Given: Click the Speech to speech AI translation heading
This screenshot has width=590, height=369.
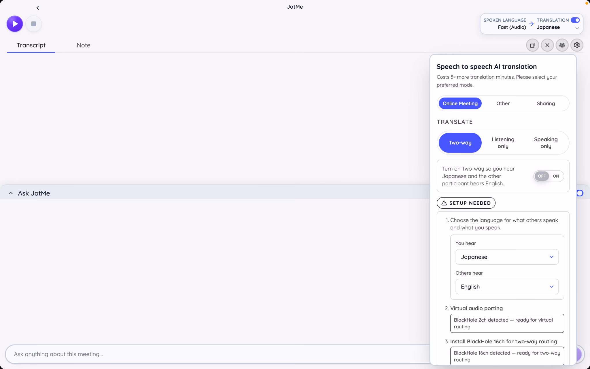Looking at the screenshot, I should click(x=487, y=67).
